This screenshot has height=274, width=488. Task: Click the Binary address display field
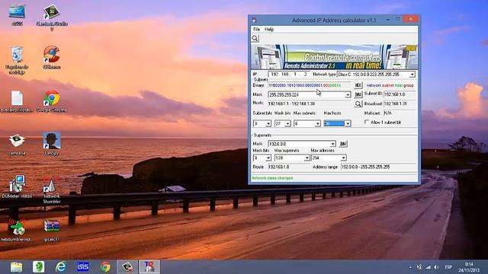pos(310,85)
